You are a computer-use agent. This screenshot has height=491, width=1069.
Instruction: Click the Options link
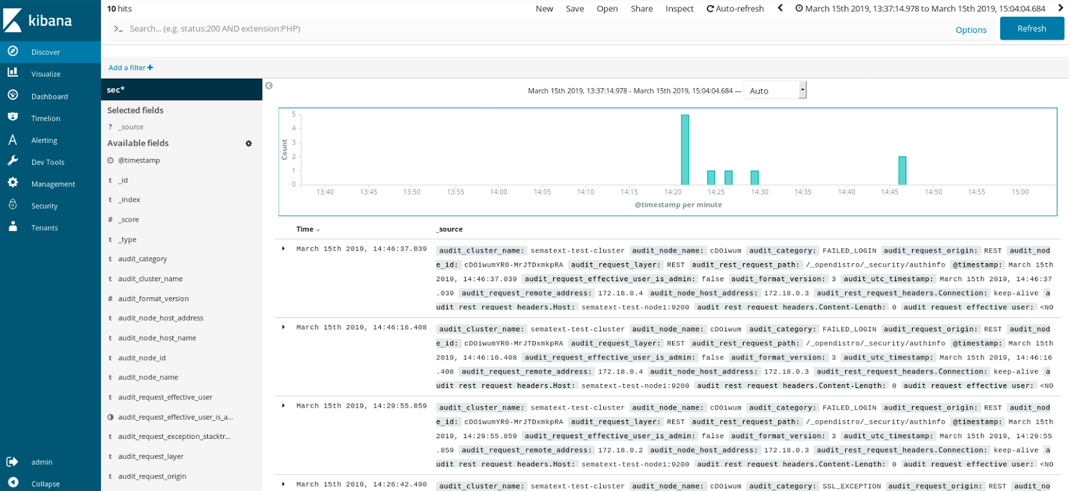[971, 30]
